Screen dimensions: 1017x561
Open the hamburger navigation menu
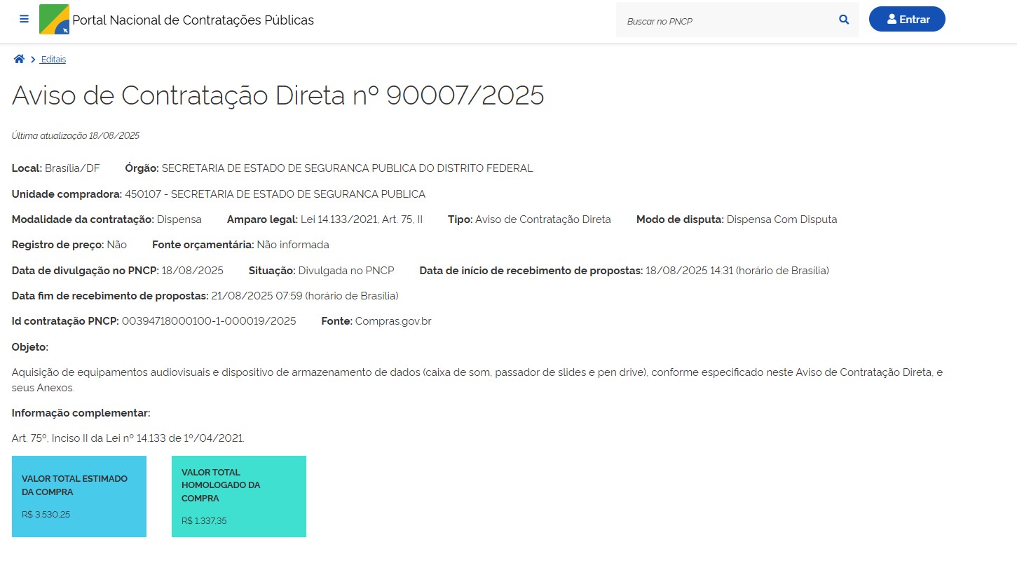click(25, 19)
